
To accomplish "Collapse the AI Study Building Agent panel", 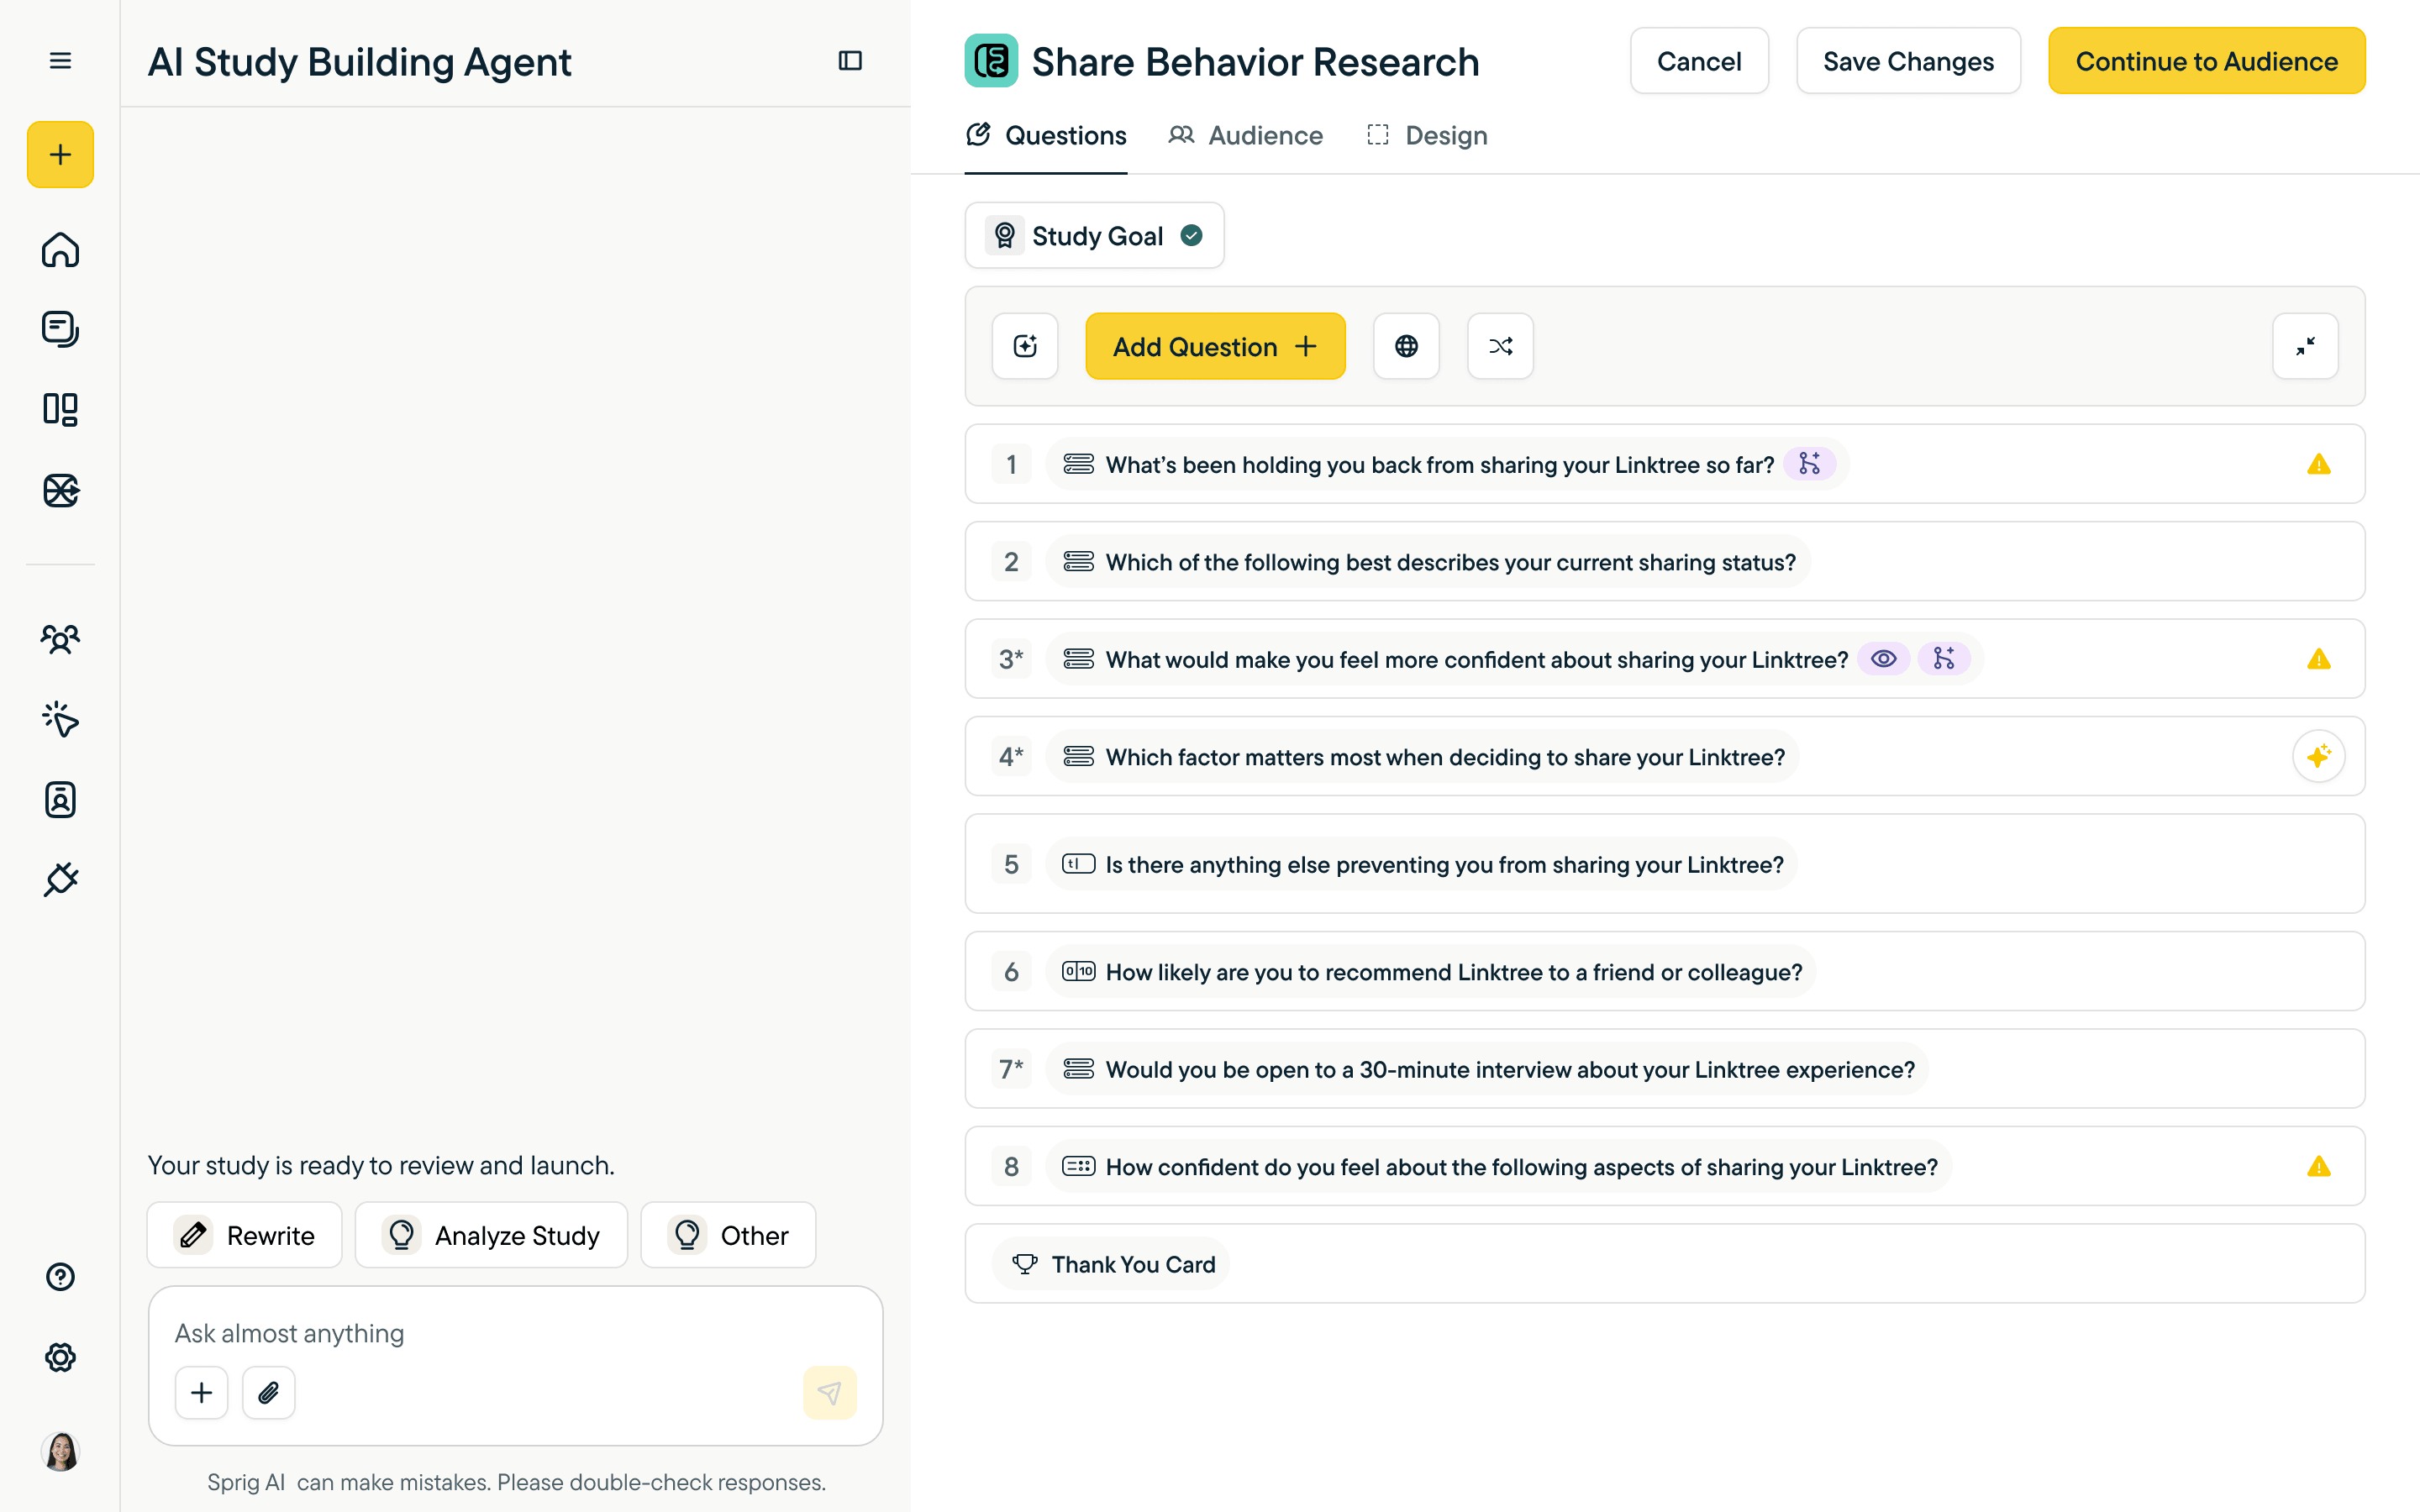I will pyautogui.click(x=850, y=61).
